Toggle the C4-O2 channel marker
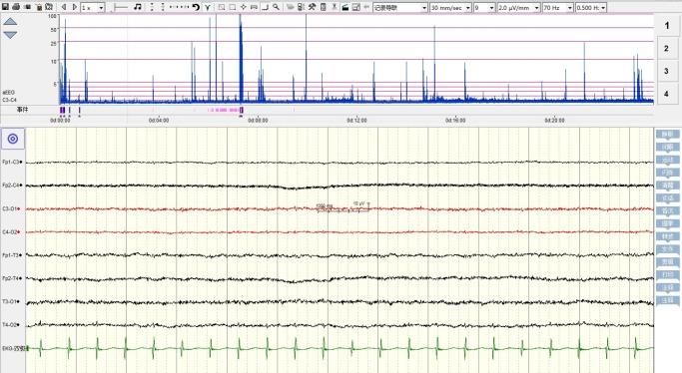Image resolution: width=682 pixels, height=373 pixels. (x=18, y=232)
